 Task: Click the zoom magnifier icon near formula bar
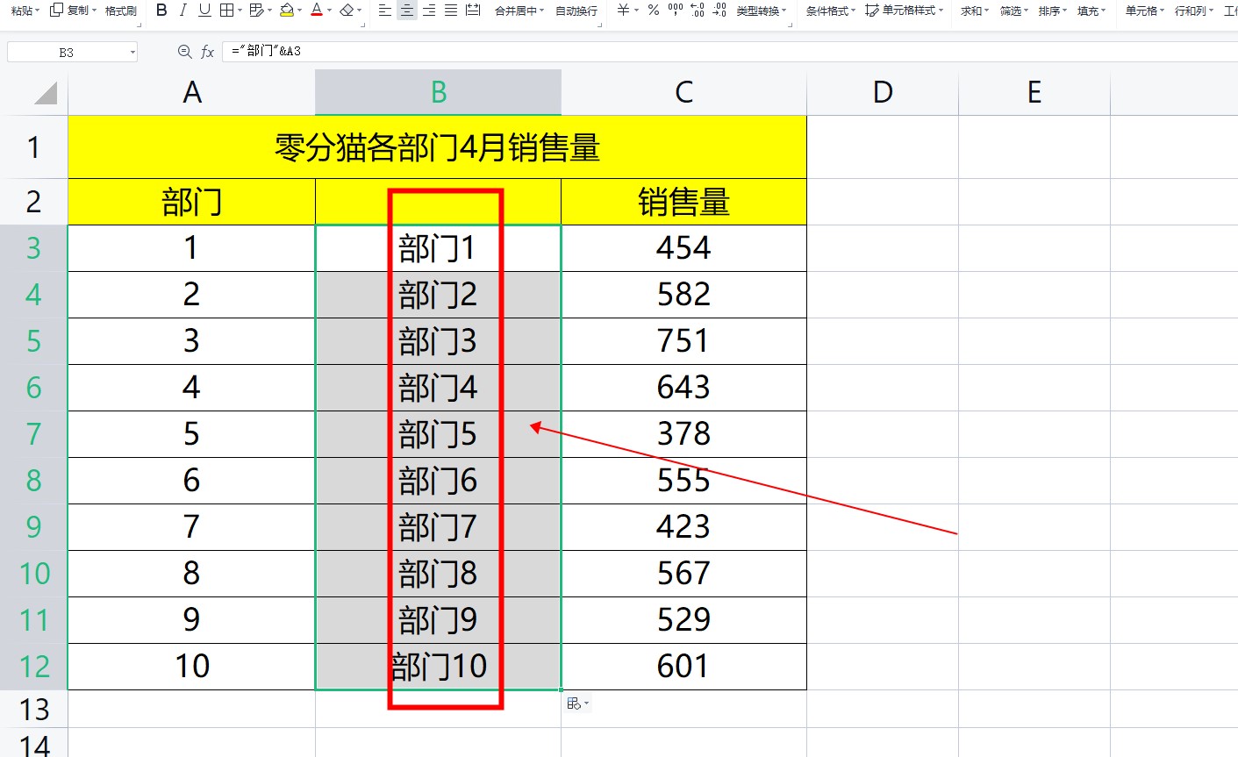point(184,52)
